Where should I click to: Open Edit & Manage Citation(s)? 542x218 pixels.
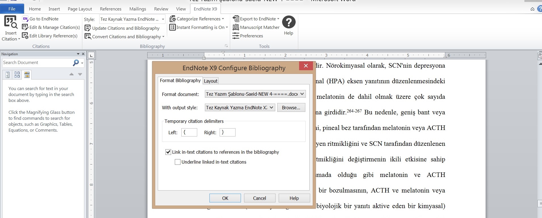(51, 27)
